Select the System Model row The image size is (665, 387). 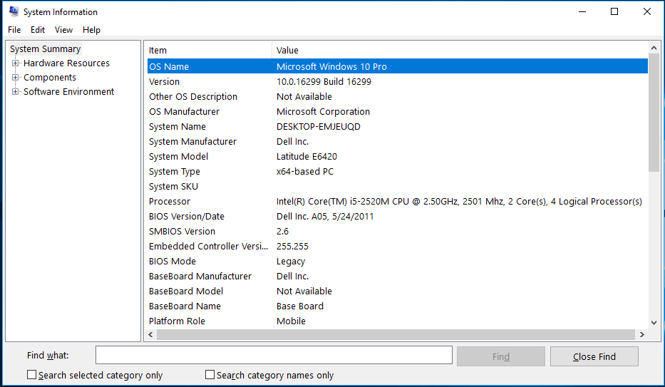pyautogui.click(x=398, y=156)
